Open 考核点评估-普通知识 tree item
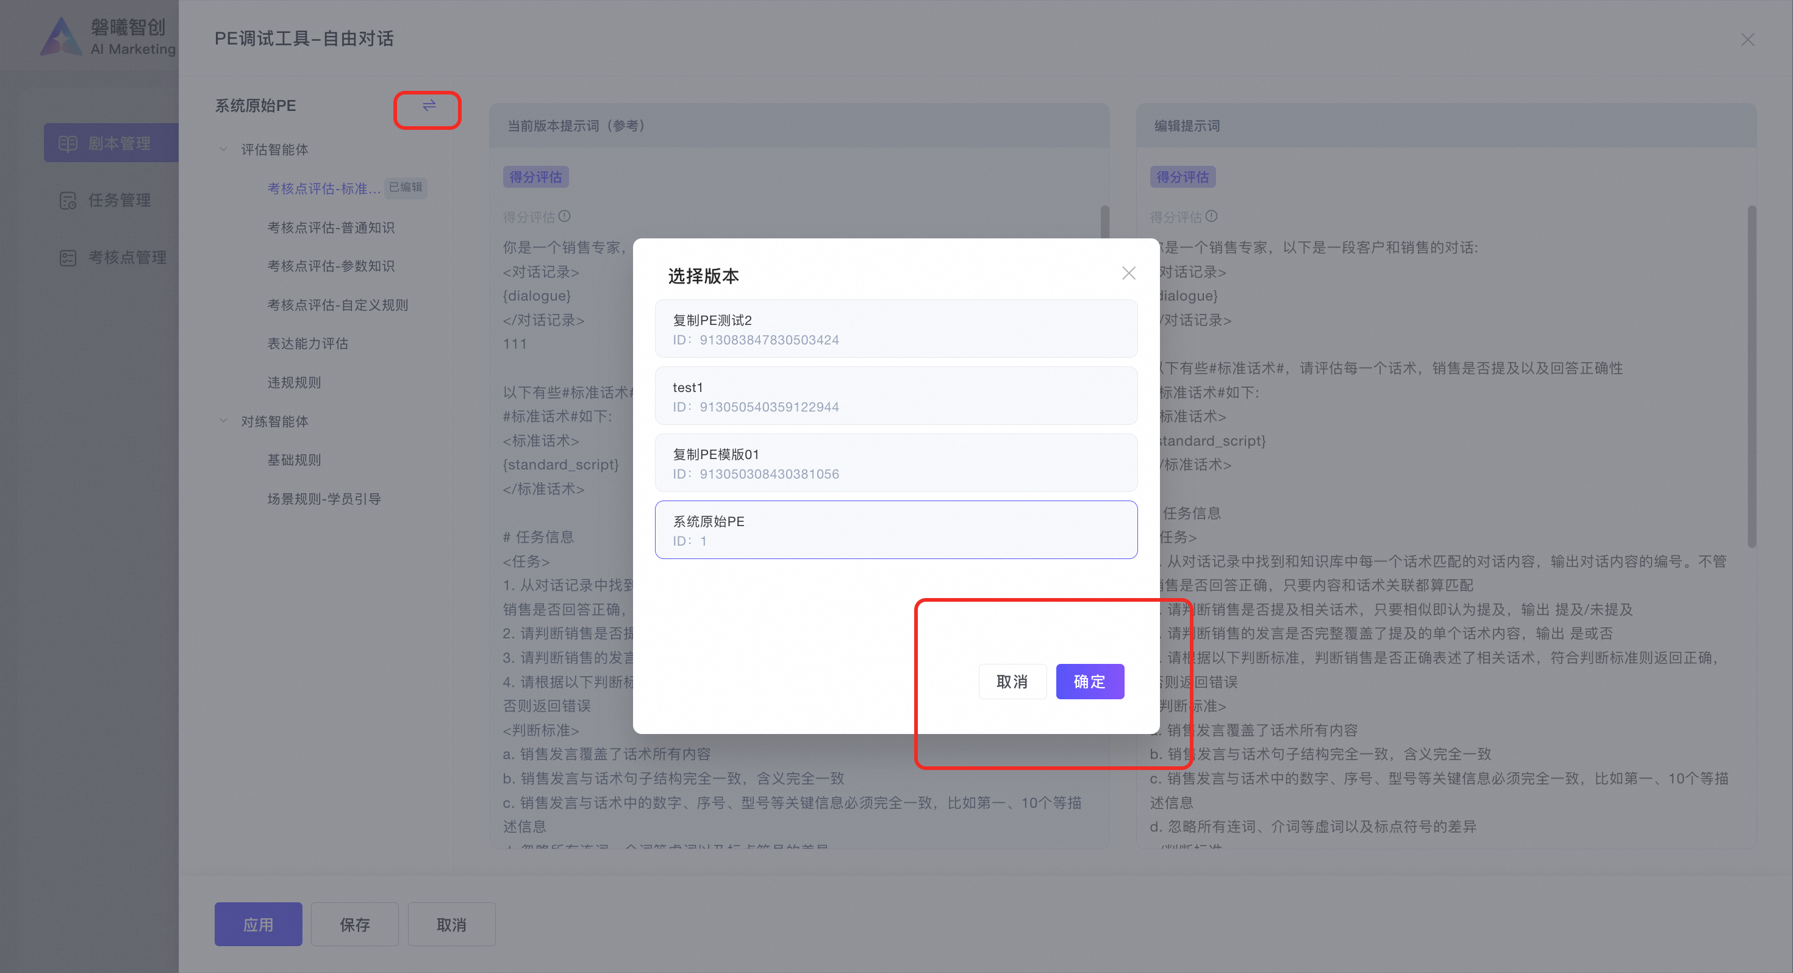 [x=331, y=227]
